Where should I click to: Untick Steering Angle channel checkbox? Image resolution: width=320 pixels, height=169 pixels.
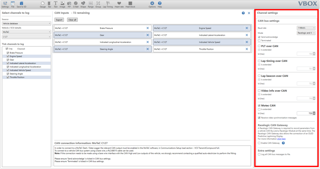8,74
